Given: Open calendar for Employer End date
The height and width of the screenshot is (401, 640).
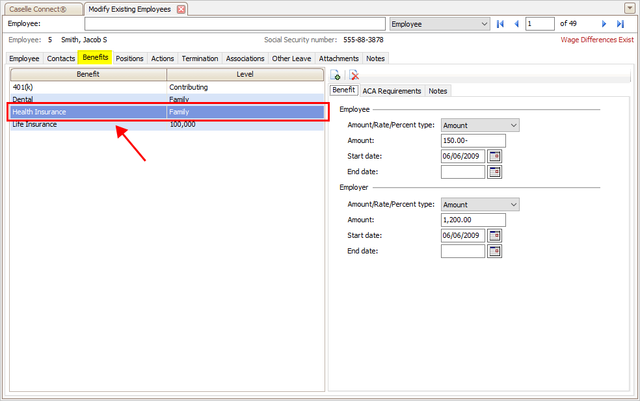Looking at the screenshot, I should [x=495, y=252].
